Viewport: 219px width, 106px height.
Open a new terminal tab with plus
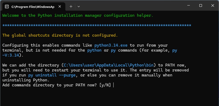[x=71, y=7]
